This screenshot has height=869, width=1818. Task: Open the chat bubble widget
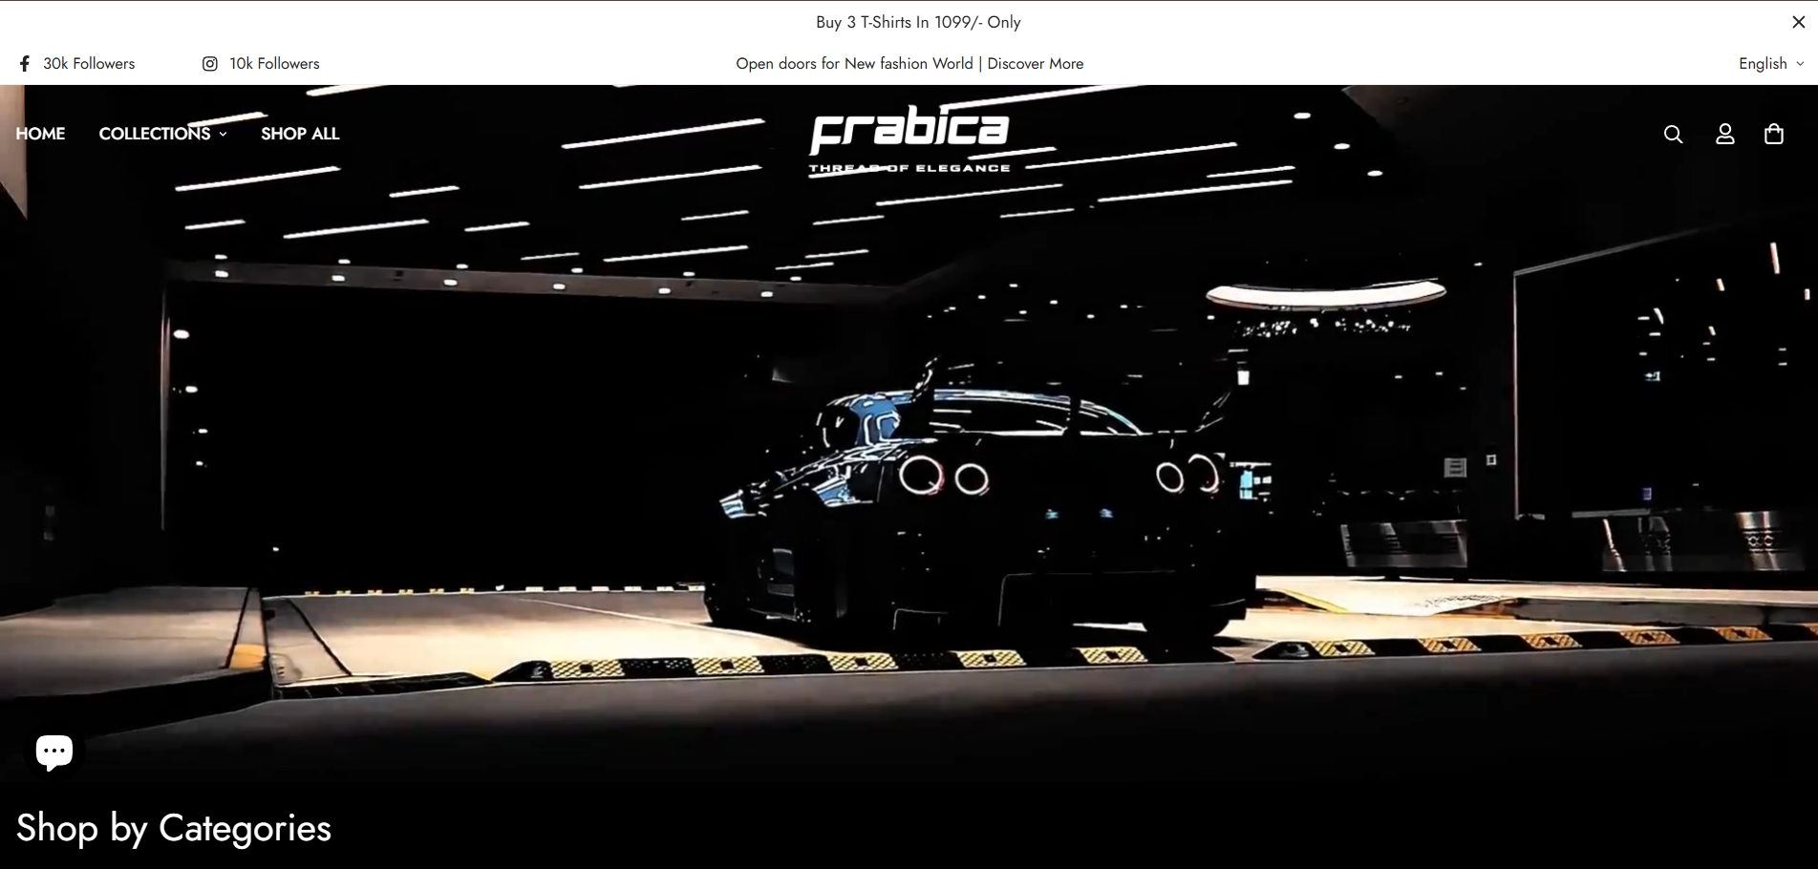click(x=54, y=752)
